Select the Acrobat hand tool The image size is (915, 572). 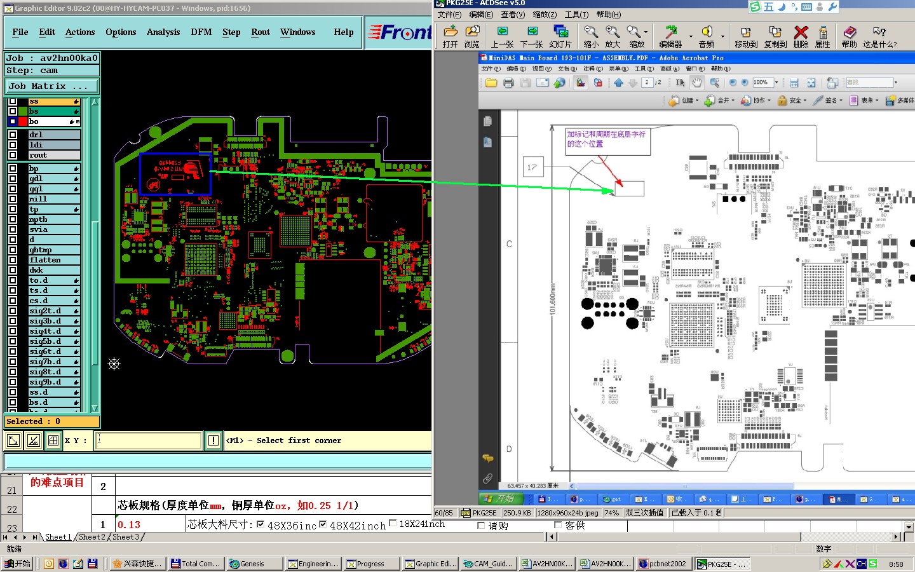(x=697, y=83)
